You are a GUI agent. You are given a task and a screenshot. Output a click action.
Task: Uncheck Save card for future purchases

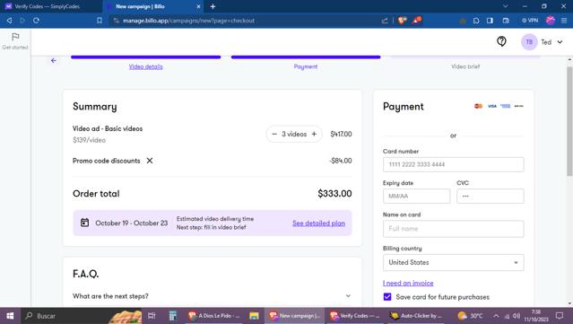(387, 297)
